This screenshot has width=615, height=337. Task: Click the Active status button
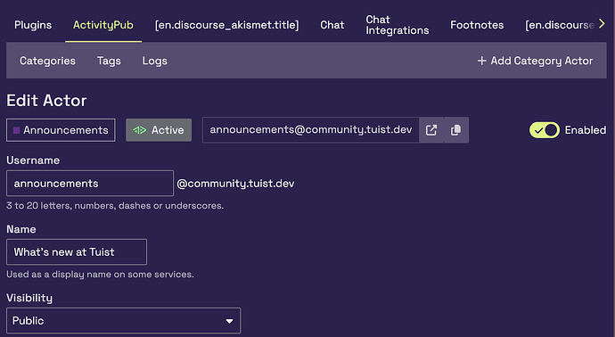click(x=159, y=130)
